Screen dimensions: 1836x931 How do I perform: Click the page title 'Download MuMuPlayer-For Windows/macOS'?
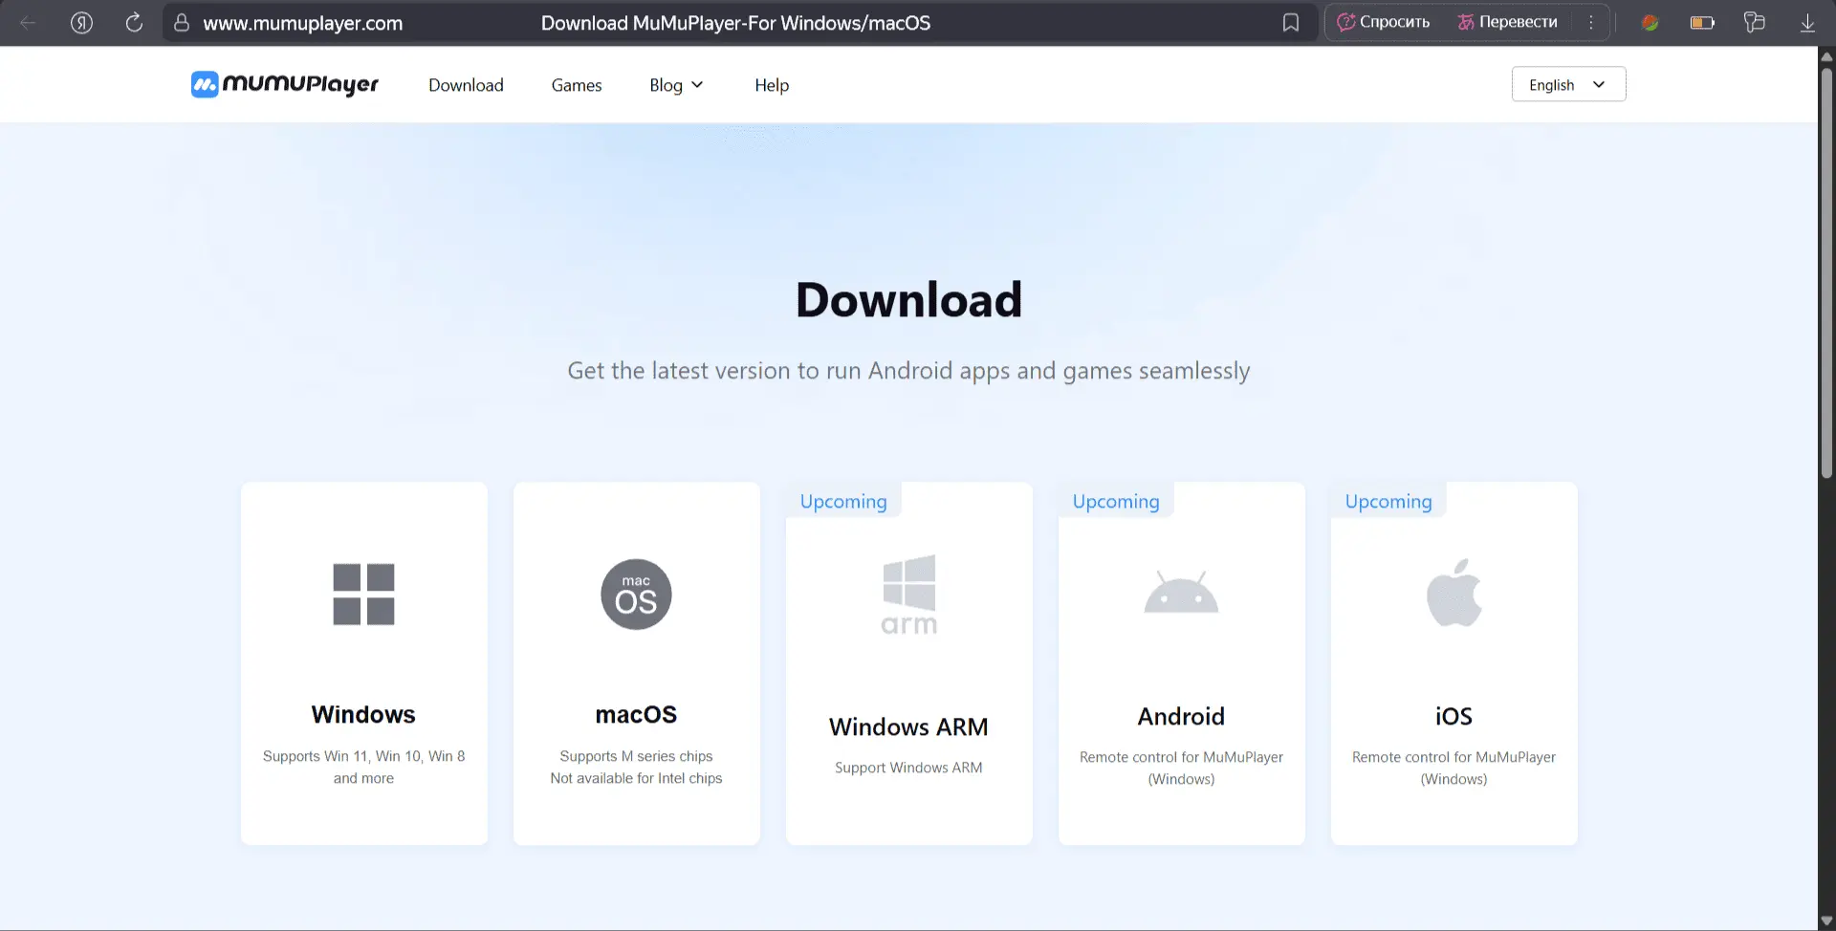pyautogui.click(x=735, y=23)
